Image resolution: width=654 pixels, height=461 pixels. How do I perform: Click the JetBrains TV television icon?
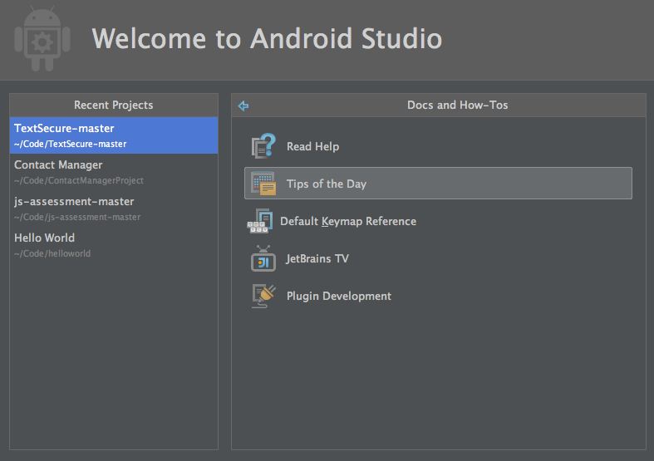point(263,258)
